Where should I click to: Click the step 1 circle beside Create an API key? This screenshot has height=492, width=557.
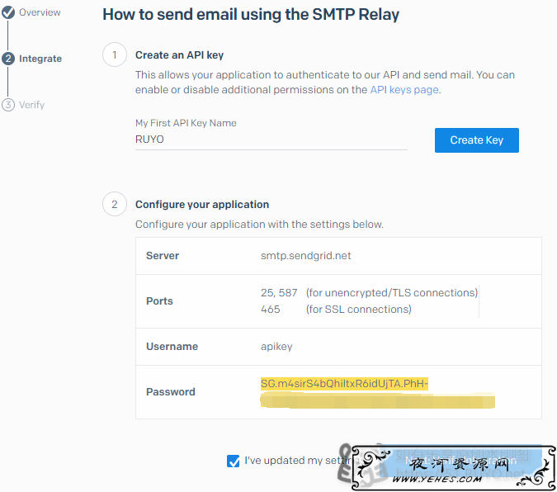point(115,54)
